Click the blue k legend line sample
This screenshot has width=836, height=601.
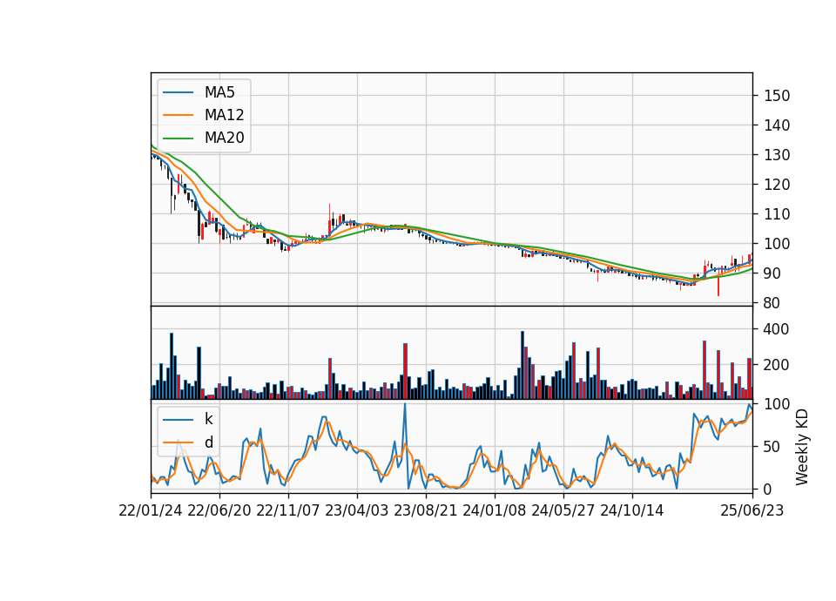(178, 420)
